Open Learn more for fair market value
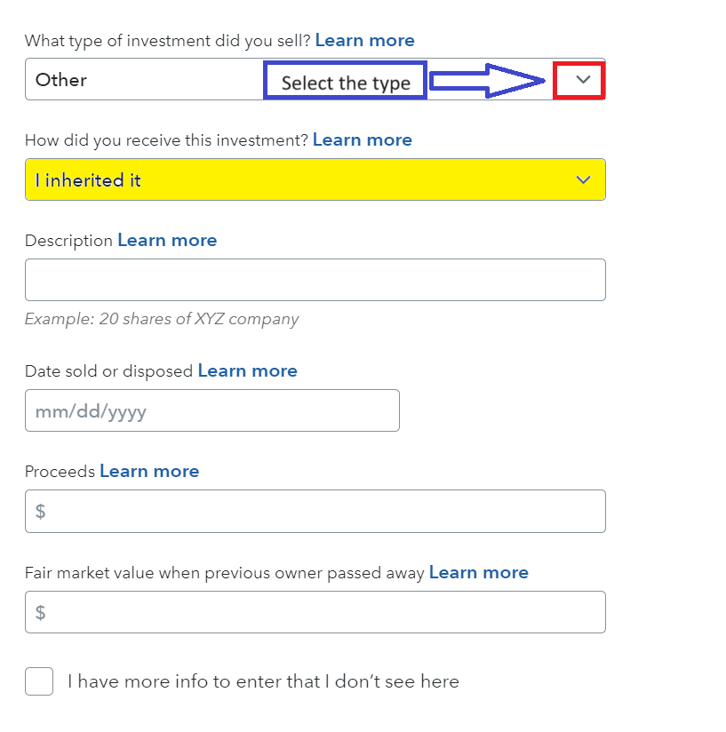The image size is (726, 732). pos(478,573)
